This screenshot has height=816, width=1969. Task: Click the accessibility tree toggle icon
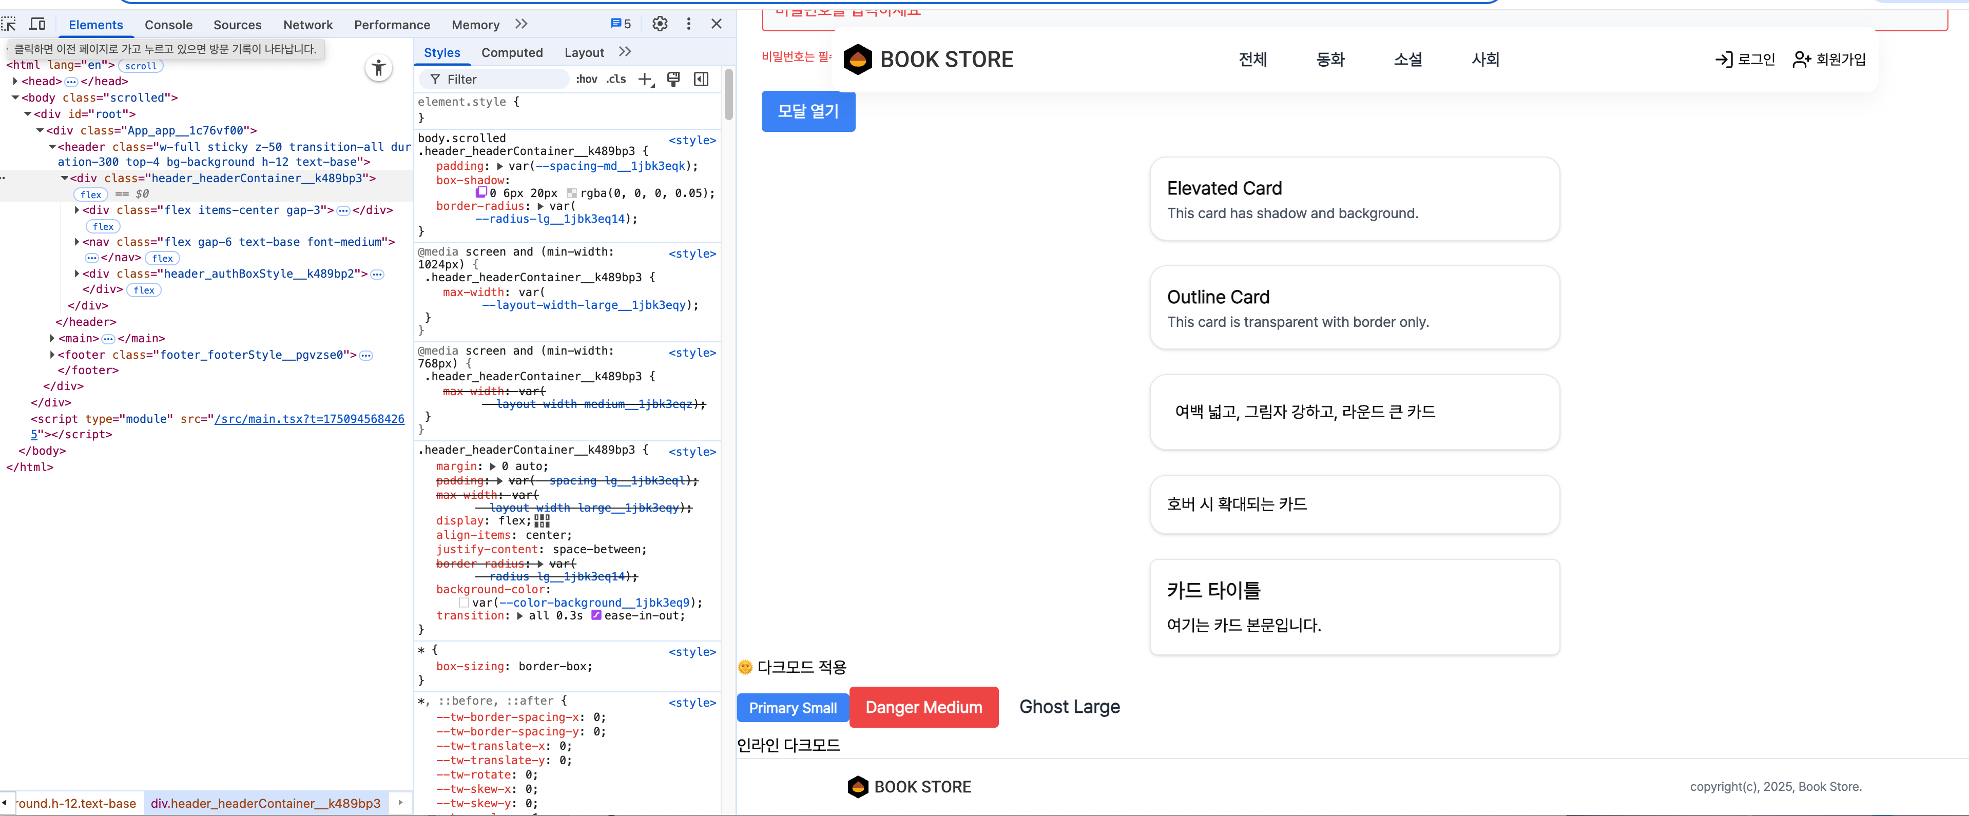[x=378, y=68]
